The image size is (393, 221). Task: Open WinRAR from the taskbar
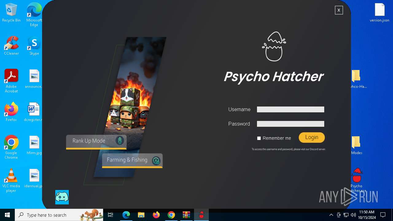coord(186,215)
